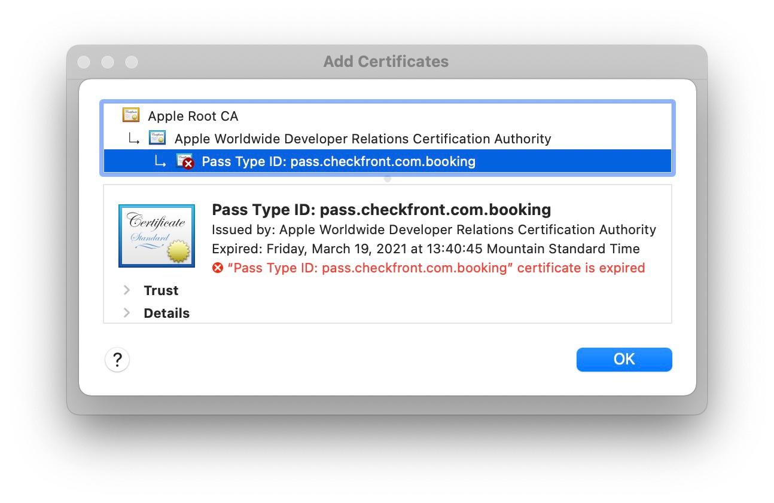Click the red error icon beside the expired warning
The width and height of the screenshot is (774, 503).
(218, 268)
